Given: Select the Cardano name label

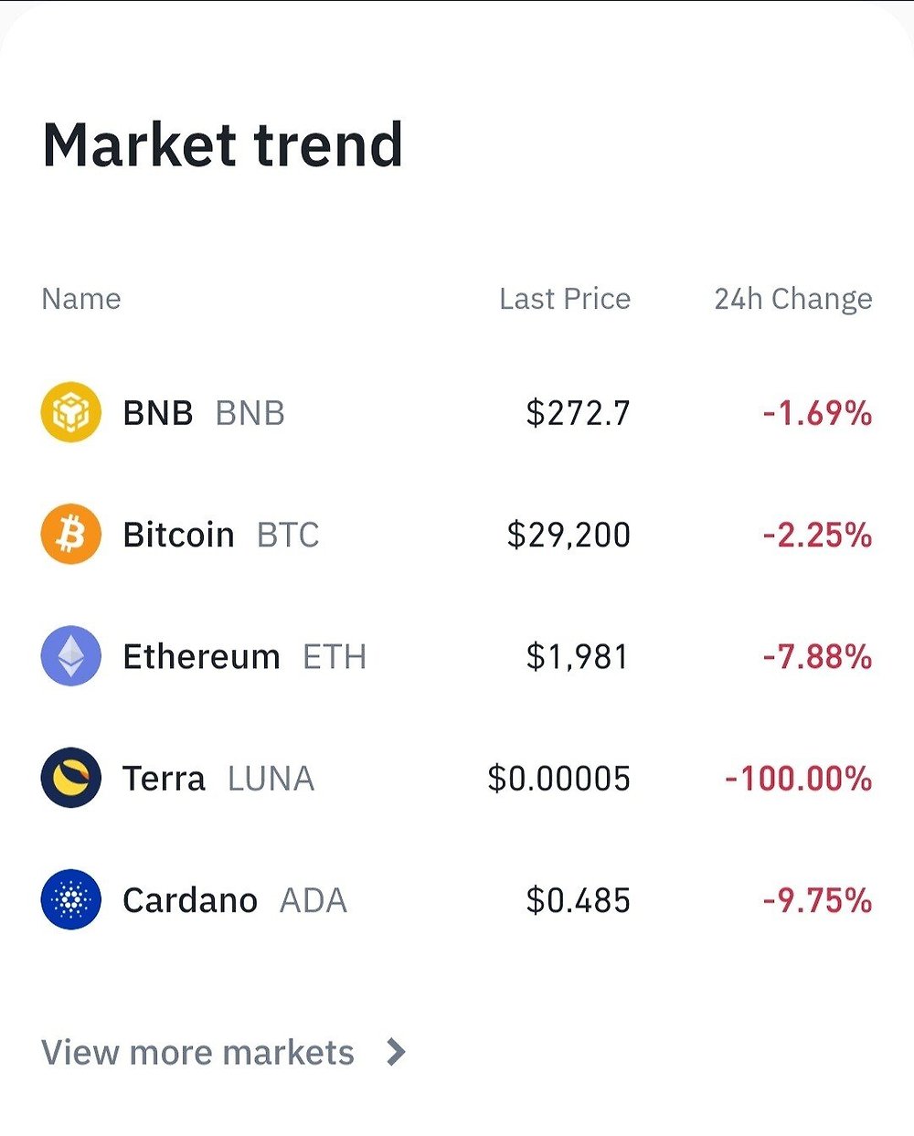Looking at the screenshot, I should pyautogui.click(x=190, y=900).
